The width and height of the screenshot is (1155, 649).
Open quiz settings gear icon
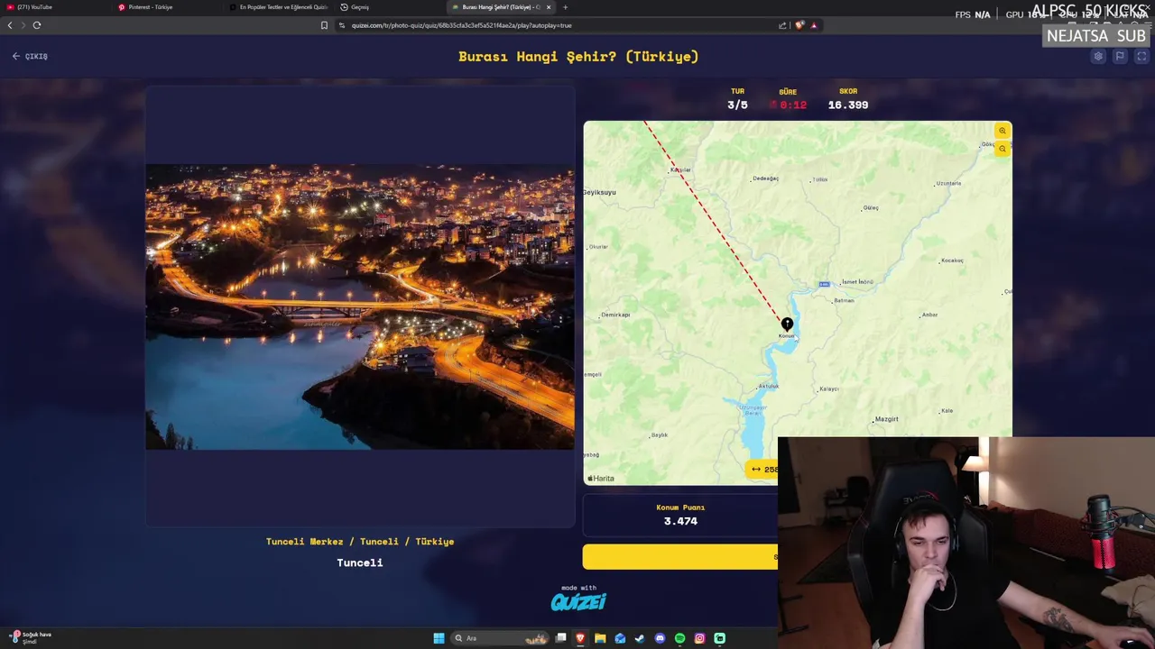[x=1098, y=56]
